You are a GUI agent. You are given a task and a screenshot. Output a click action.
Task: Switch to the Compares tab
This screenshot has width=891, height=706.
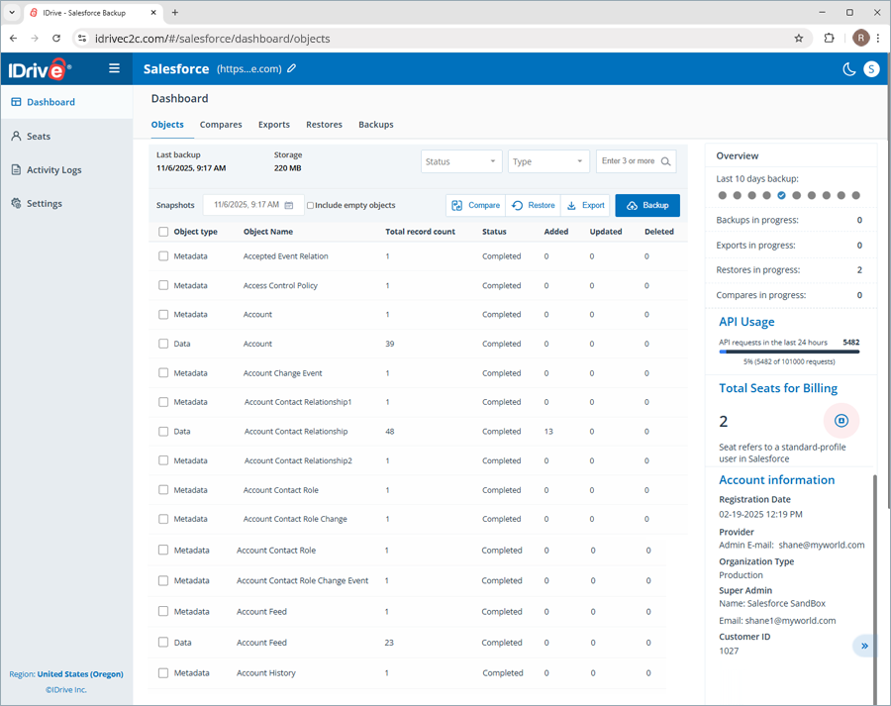point(221,125)
